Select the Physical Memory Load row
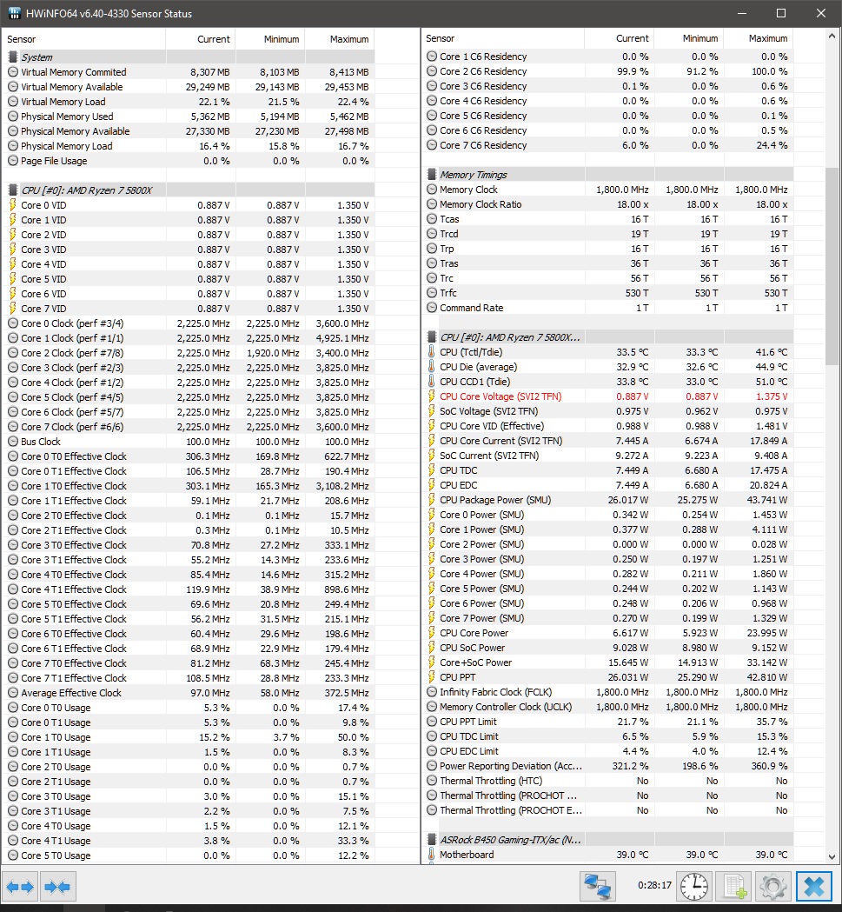The height and width of the screenshot is (912, 842). point(189,146)
